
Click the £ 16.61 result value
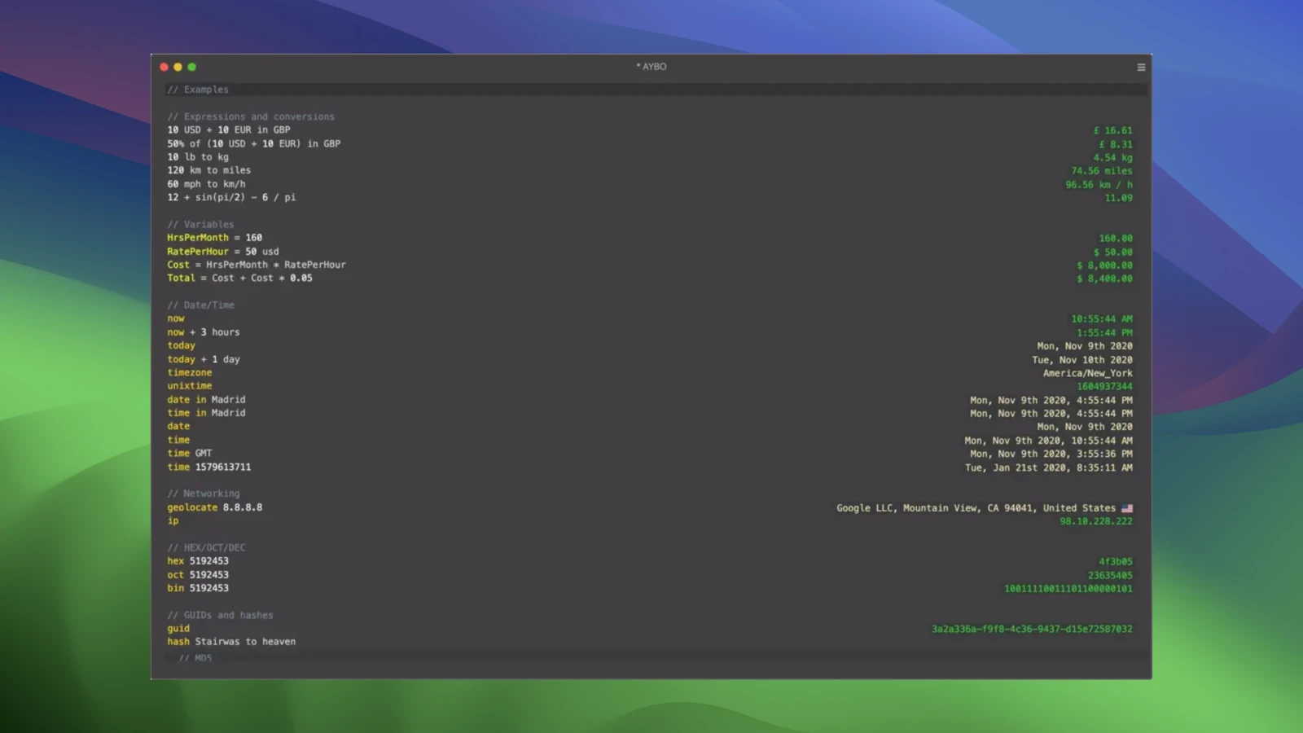coord(1112,130)
